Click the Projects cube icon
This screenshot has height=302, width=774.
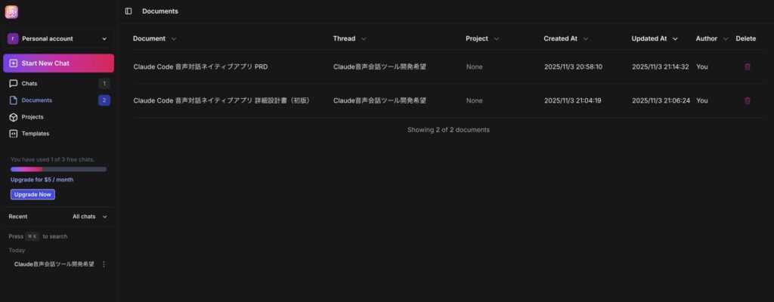pyautogui.click(x=14, y=117)
